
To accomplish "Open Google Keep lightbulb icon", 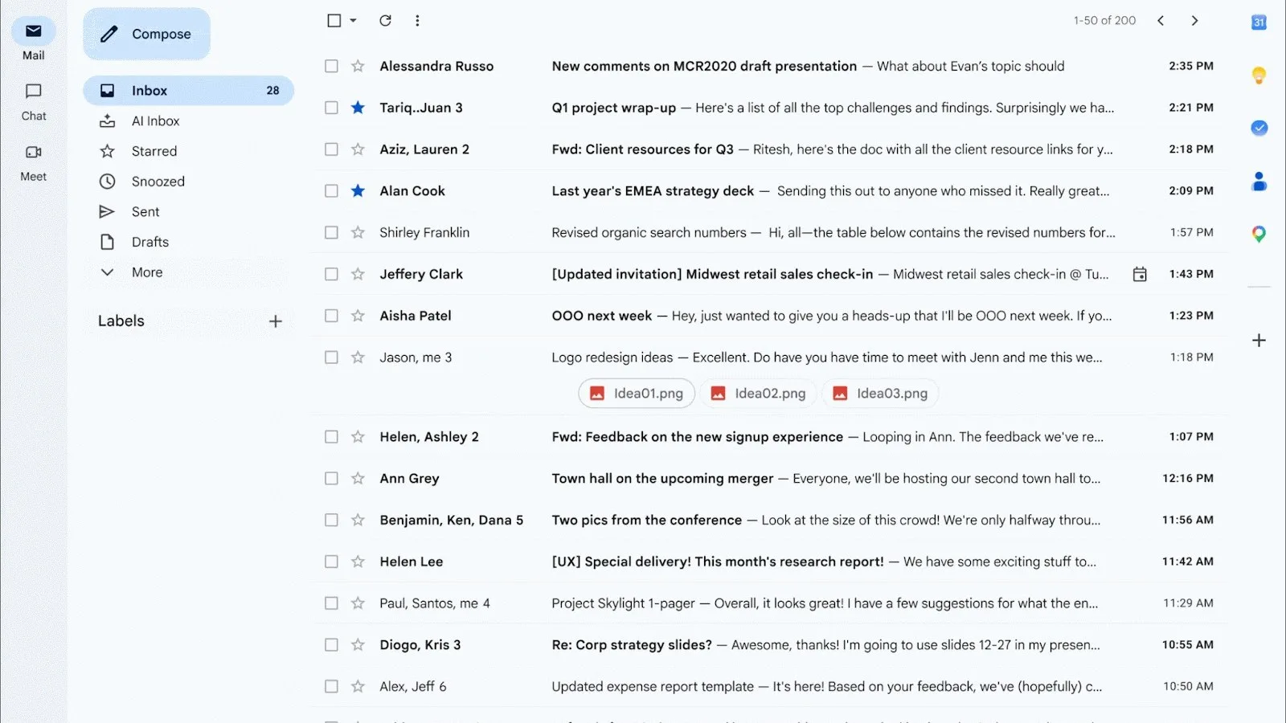I will click(1259, 76).
